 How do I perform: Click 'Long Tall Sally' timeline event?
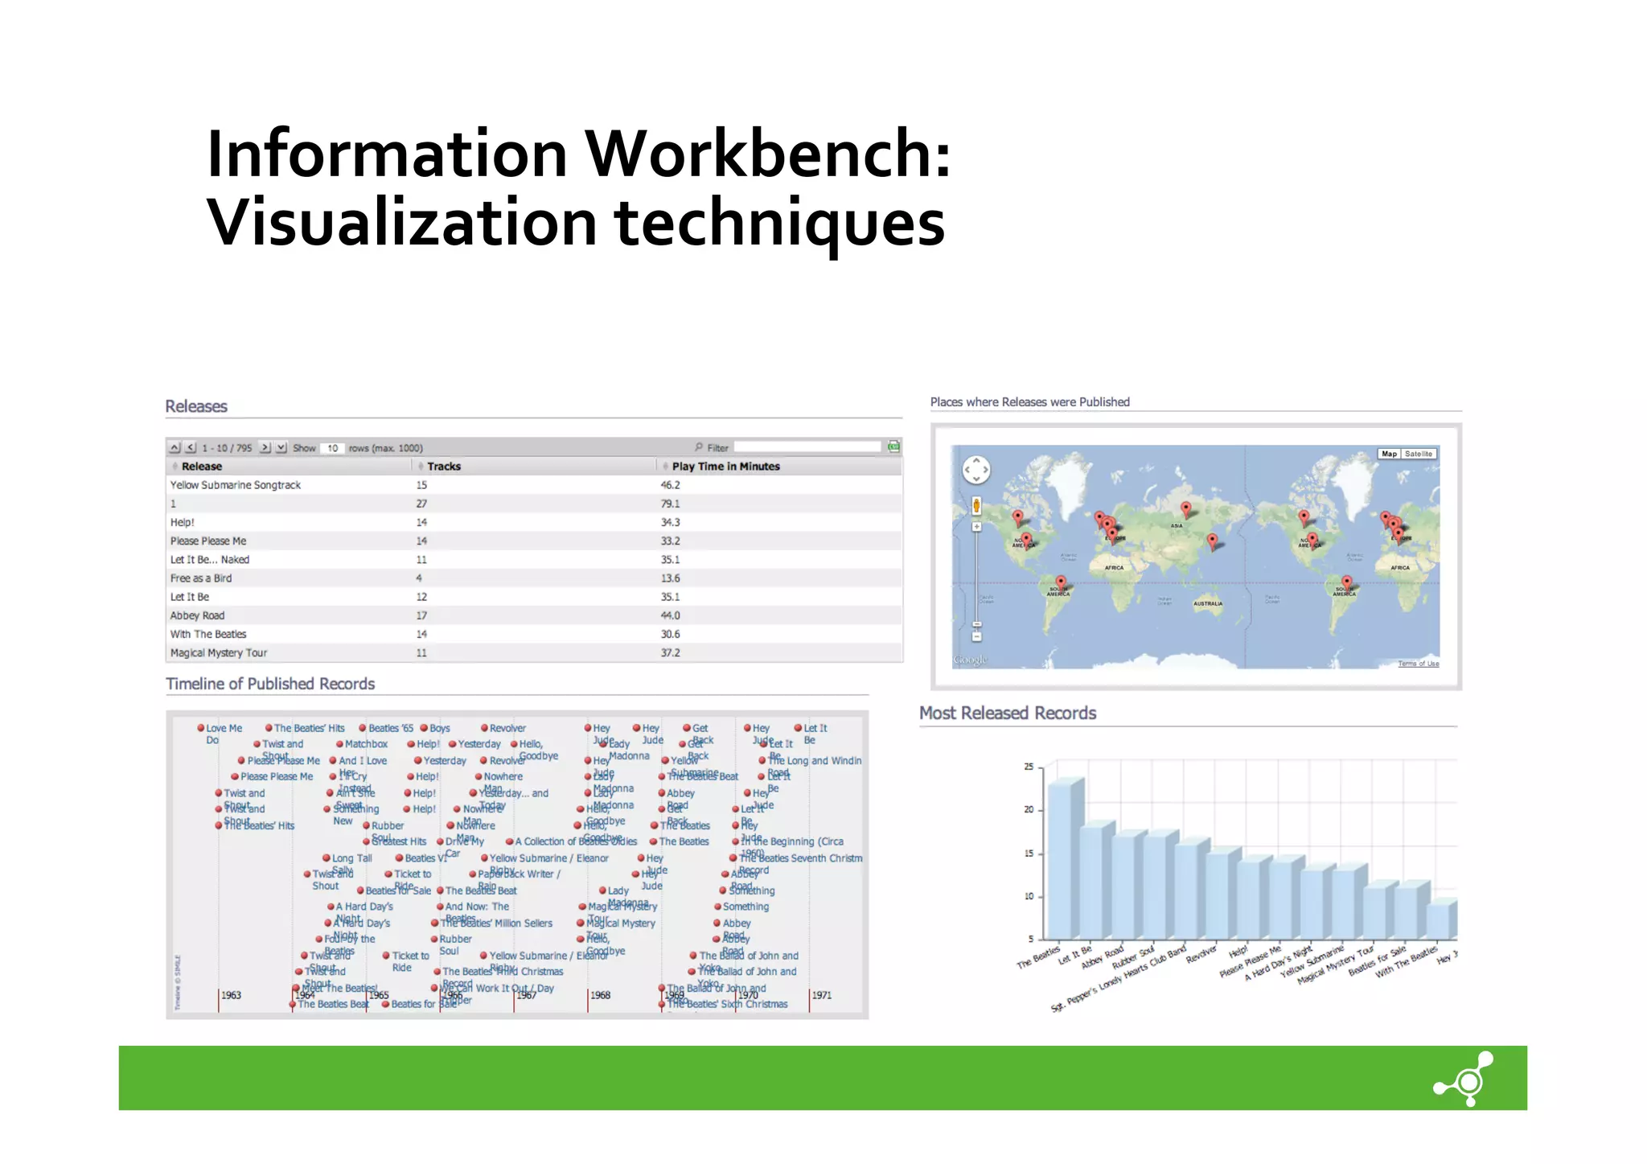pos(347,864)
